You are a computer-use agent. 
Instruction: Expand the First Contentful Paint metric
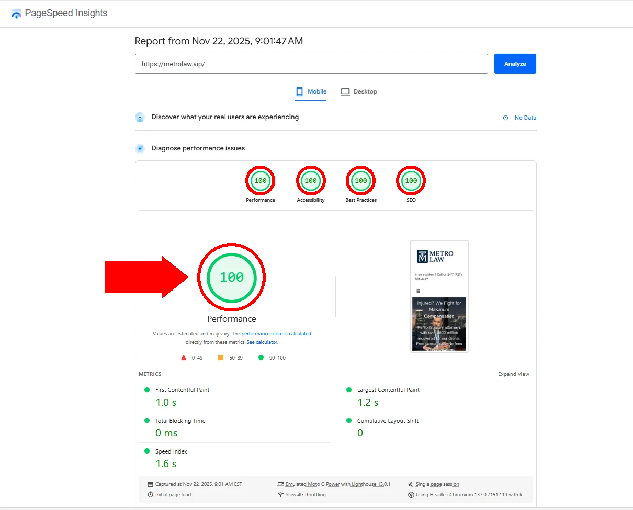coord(182,390)
